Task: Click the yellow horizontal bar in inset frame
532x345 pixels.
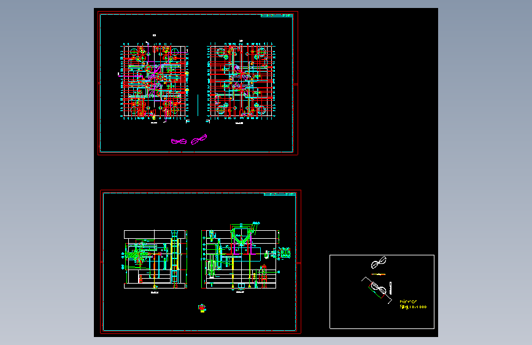Action: (x=379, y=274)
